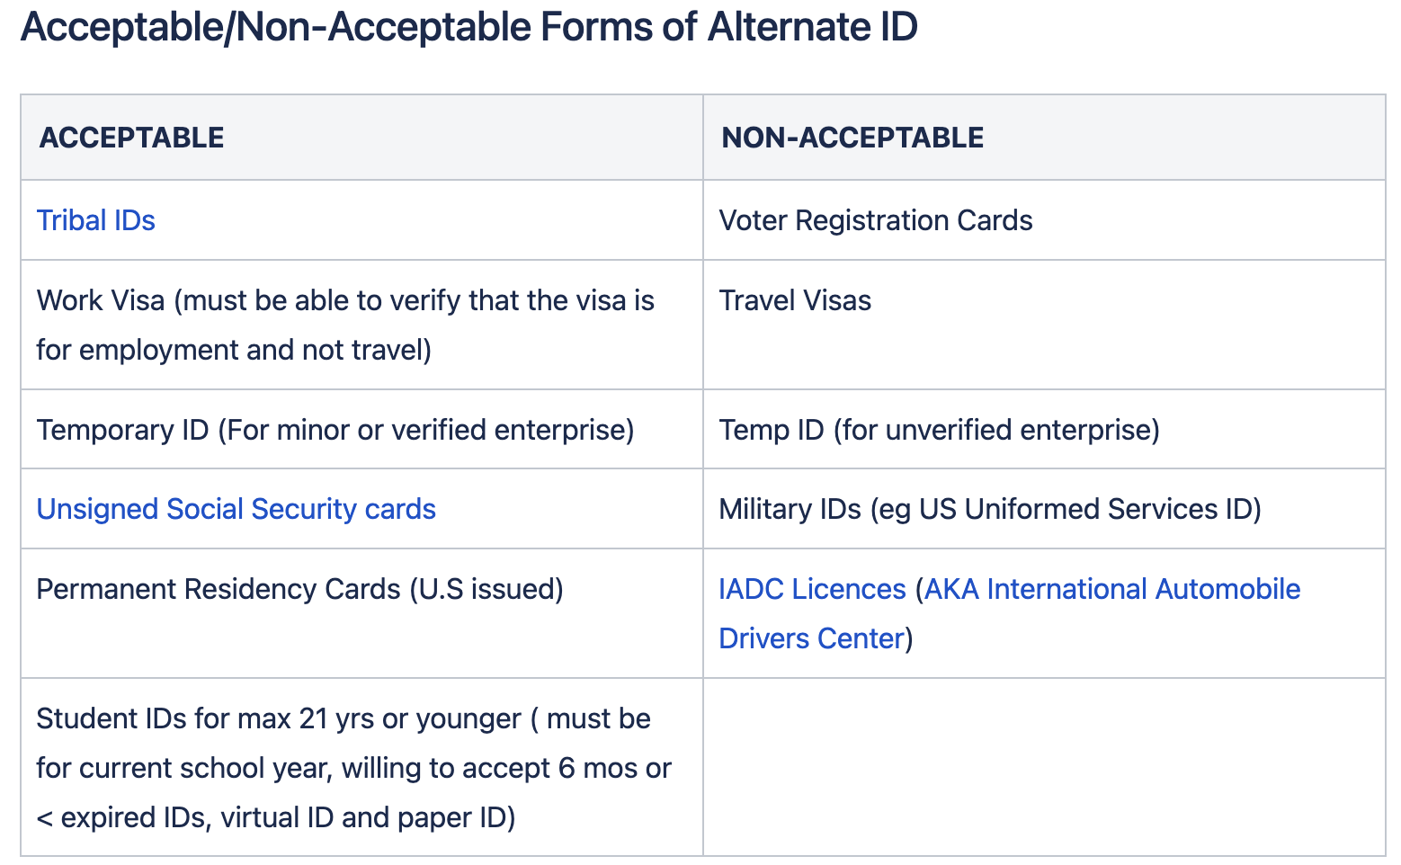Select the Permanent Residency Cards cell
The image size is (1401, 865).
pyautogui.click(x=361, y=613)
